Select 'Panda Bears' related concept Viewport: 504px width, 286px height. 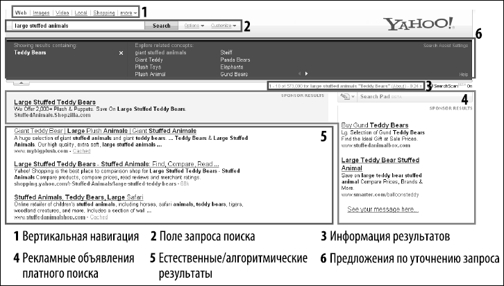(235, 60)
